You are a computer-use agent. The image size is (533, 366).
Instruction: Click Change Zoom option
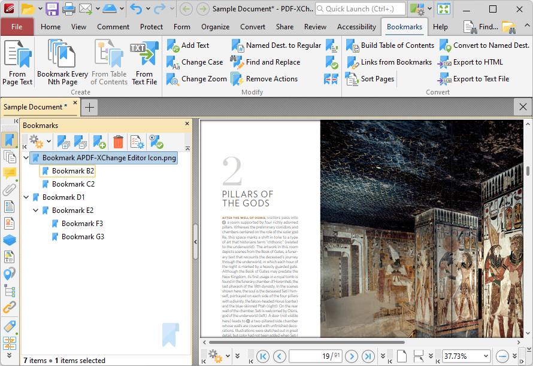[196, 79]
